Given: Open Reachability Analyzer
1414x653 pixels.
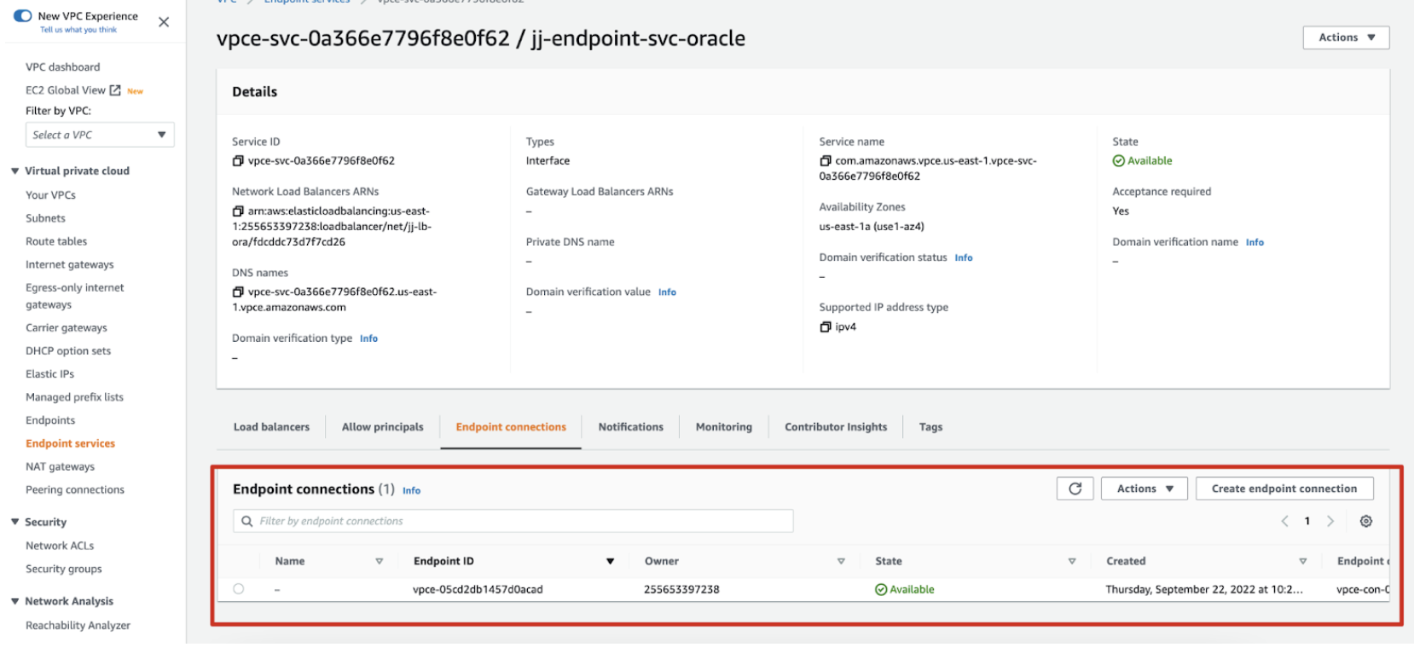Looking at the screenshot, I should point(78,626).
